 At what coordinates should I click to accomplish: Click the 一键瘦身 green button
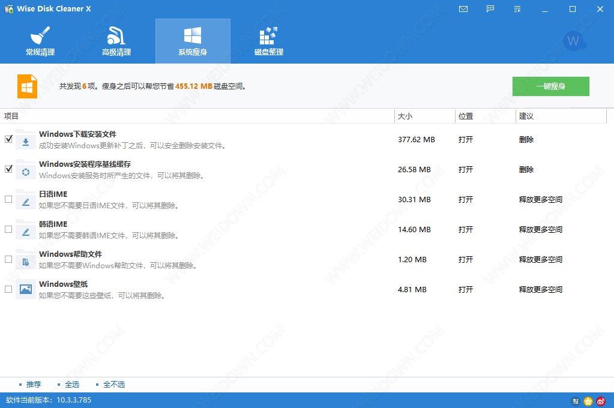coord(550,86)
